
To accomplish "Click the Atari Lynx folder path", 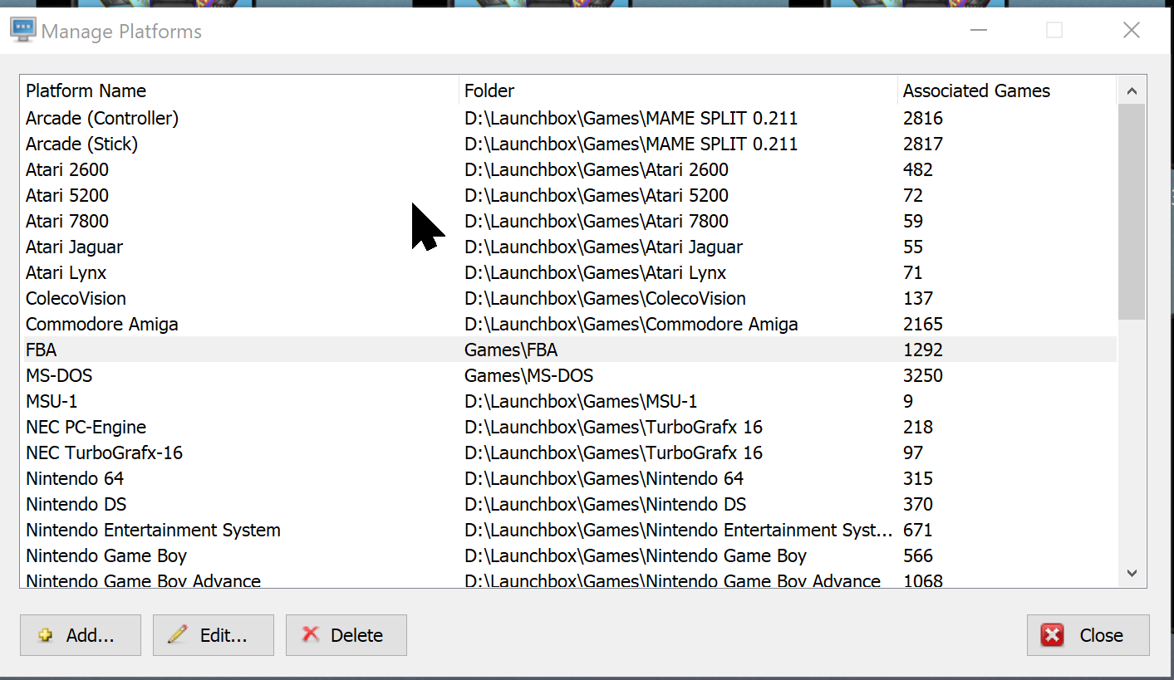I will [595, 272].
